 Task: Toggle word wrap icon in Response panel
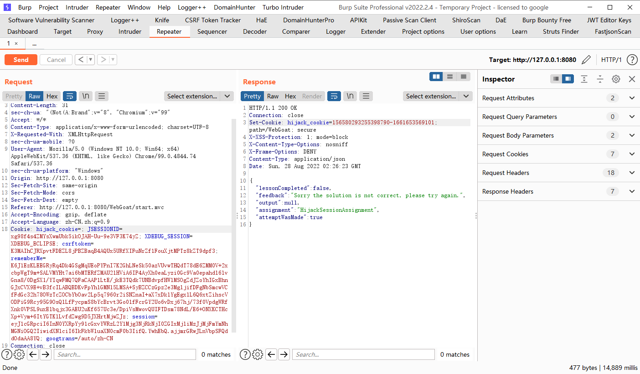(334, 96)
